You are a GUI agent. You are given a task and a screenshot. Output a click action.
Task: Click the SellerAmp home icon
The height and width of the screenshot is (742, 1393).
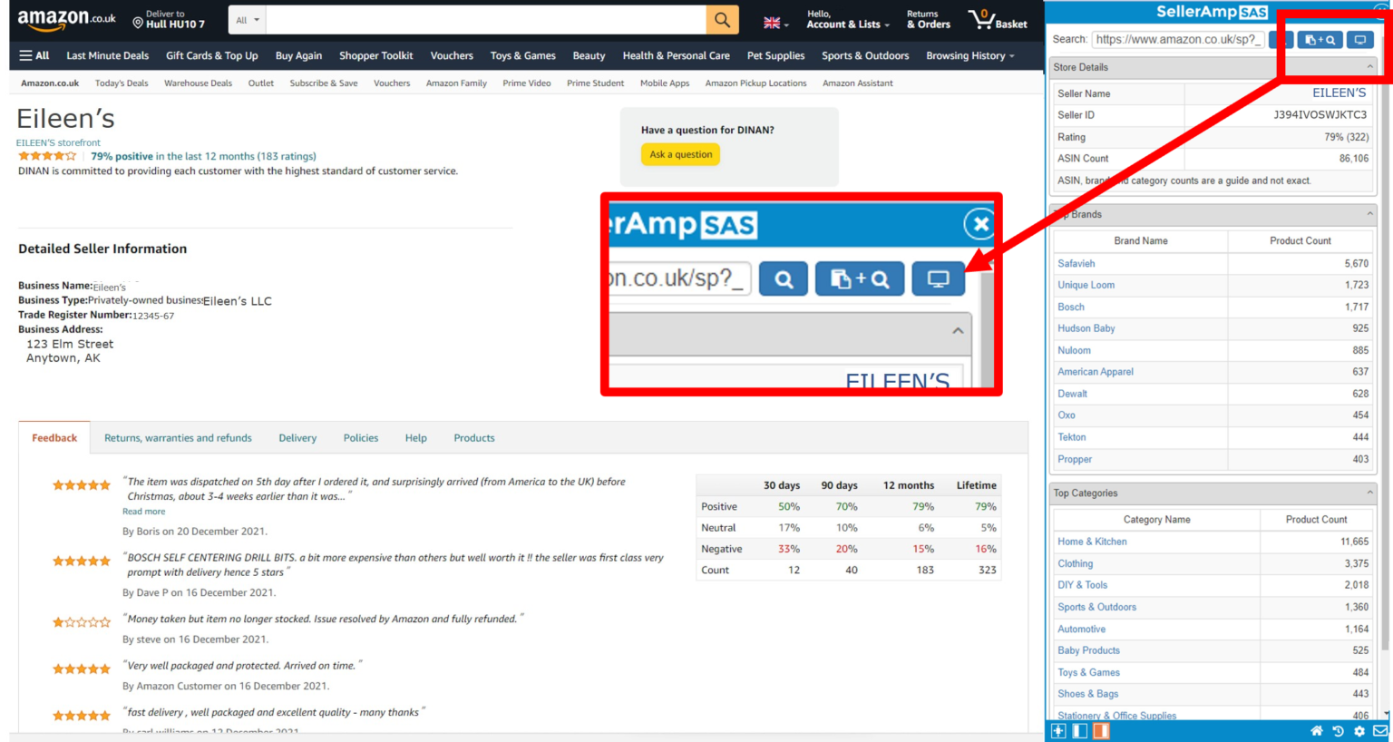point(1317,731)
